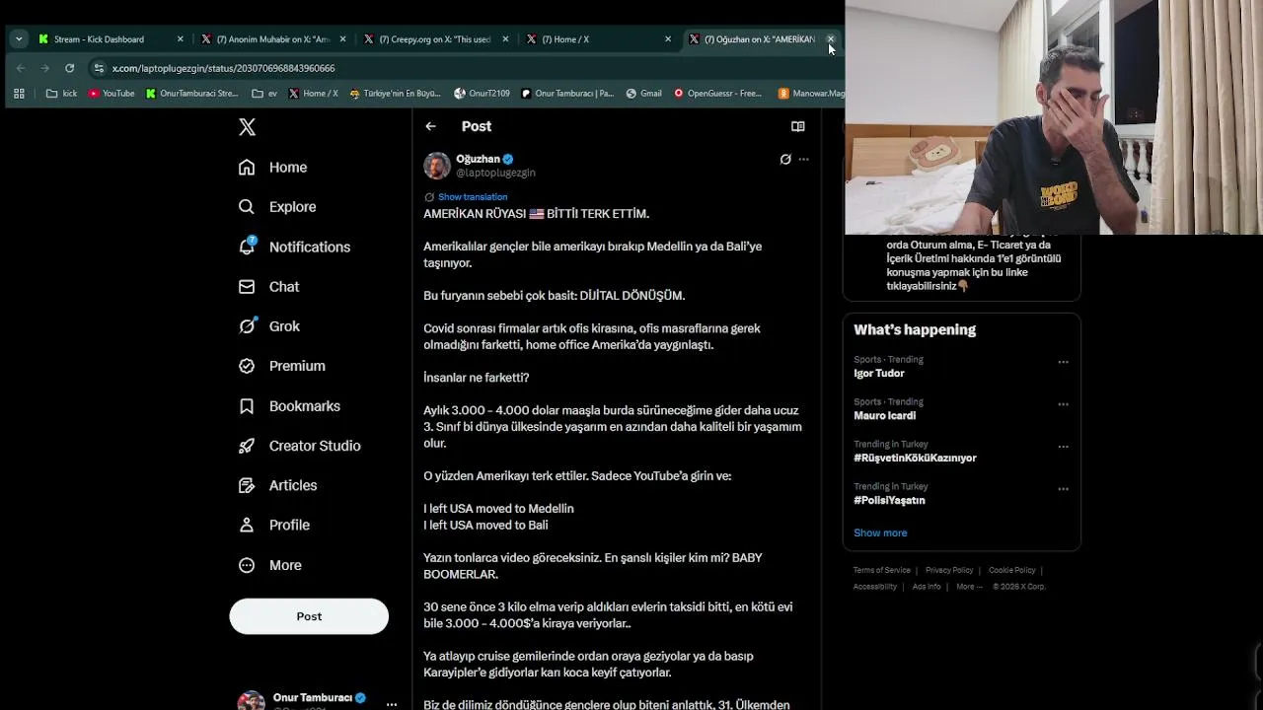Open Privacy Policy footer link

pyautogui.click(x=949, y=570)
